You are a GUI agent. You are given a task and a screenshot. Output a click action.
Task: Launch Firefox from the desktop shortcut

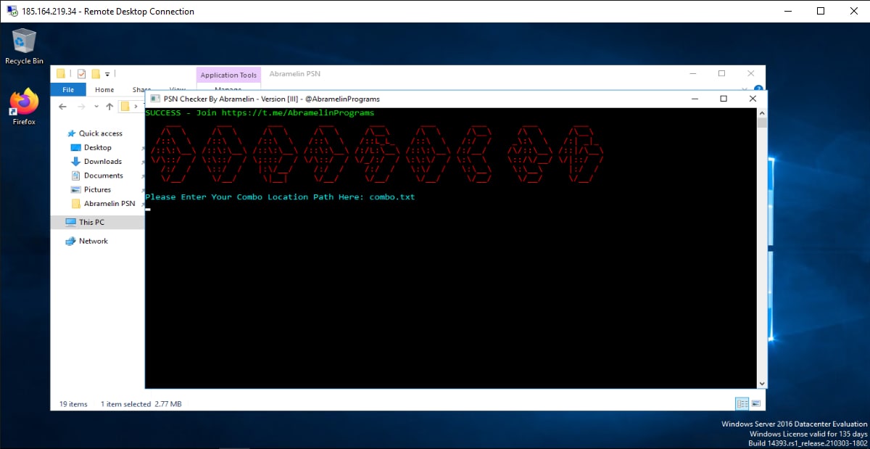[24, 107]
